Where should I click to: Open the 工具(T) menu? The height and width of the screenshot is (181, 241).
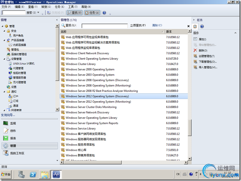click(x=73, y=7)
